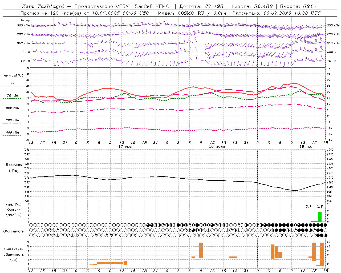Viewport: 341px width, 273px height.
Task: Click the solid red 2м legend line
Action: point(12,86)
